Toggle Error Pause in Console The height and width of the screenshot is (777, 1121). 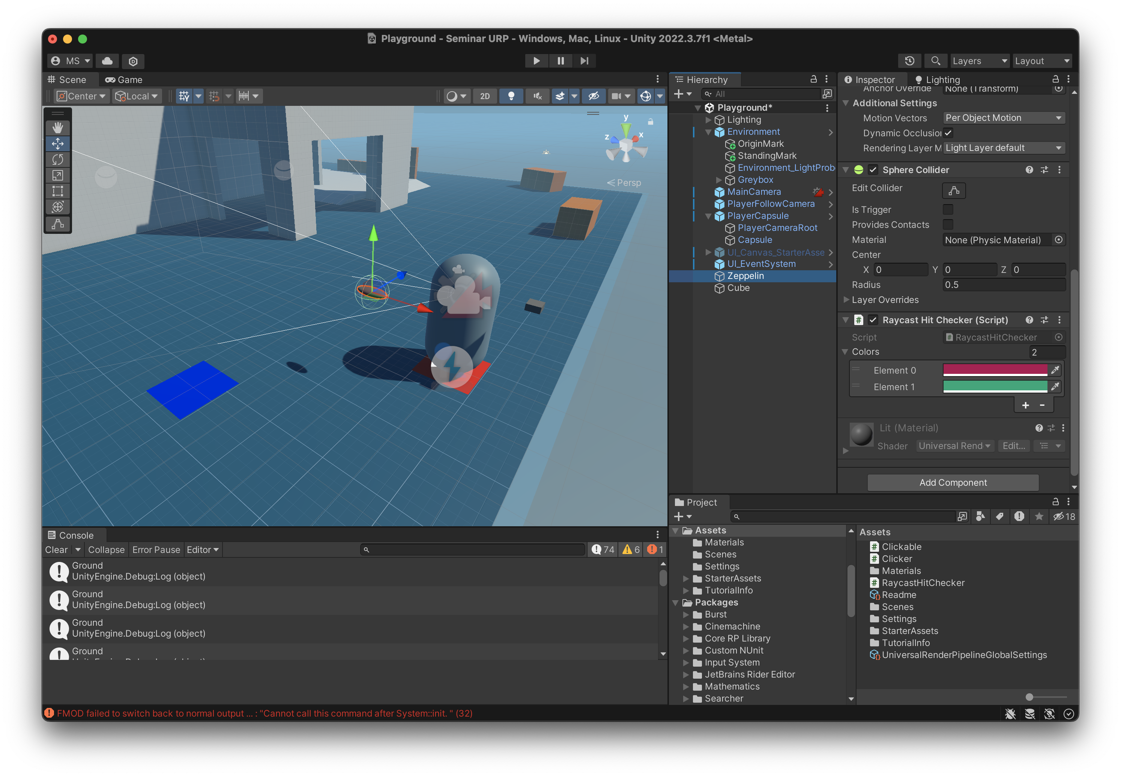(x=156, y=550)
